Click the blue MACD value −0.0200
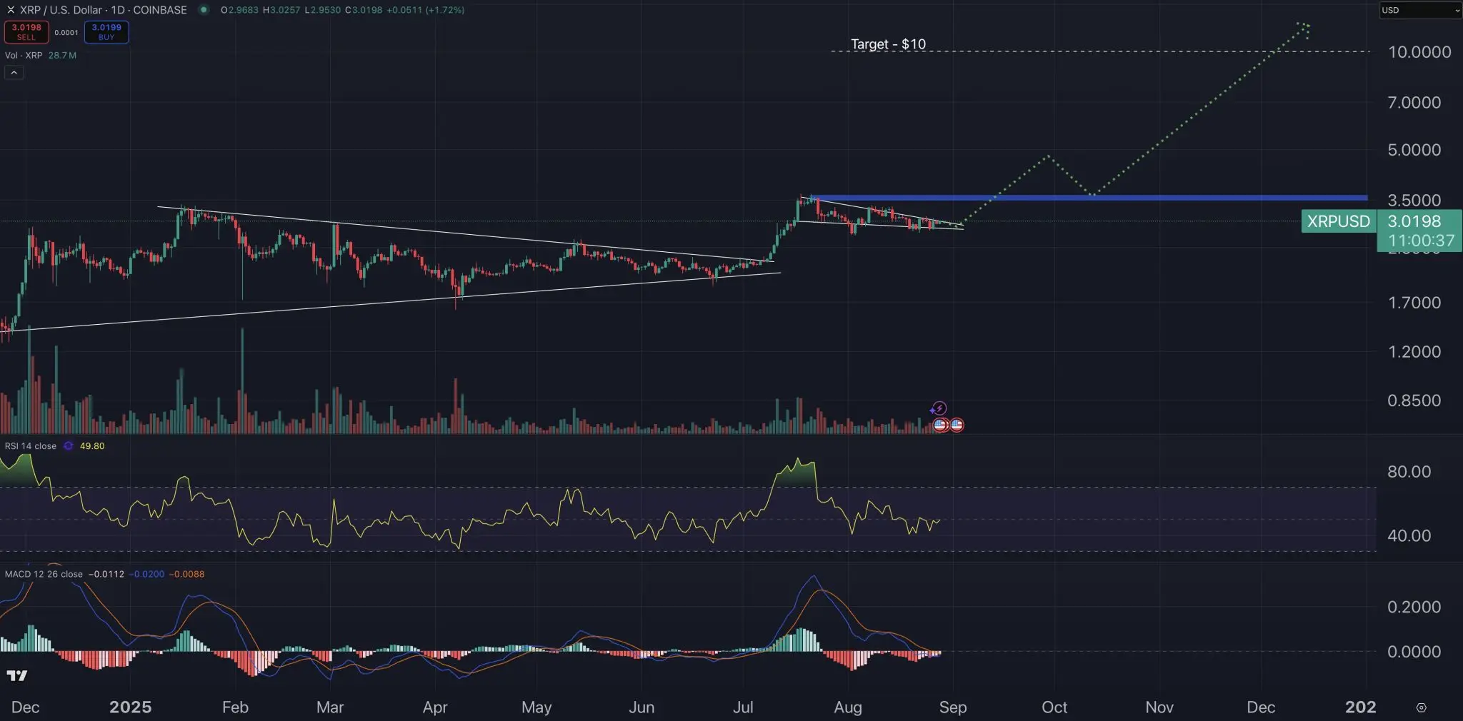This screenshot has height=721, width=1463. (x=146, y=574)
